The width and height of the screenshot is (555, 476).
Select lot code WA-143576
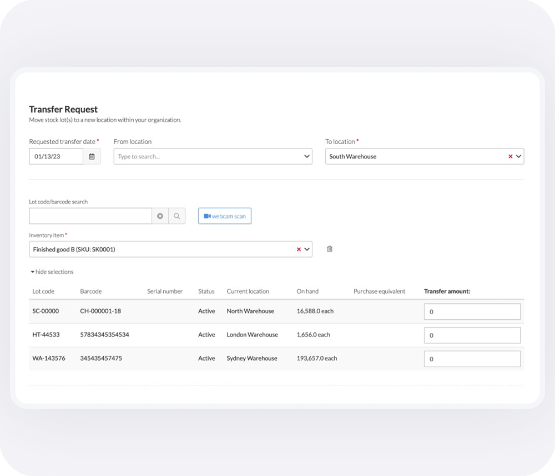pyautogui.click(x=49, y=359)
